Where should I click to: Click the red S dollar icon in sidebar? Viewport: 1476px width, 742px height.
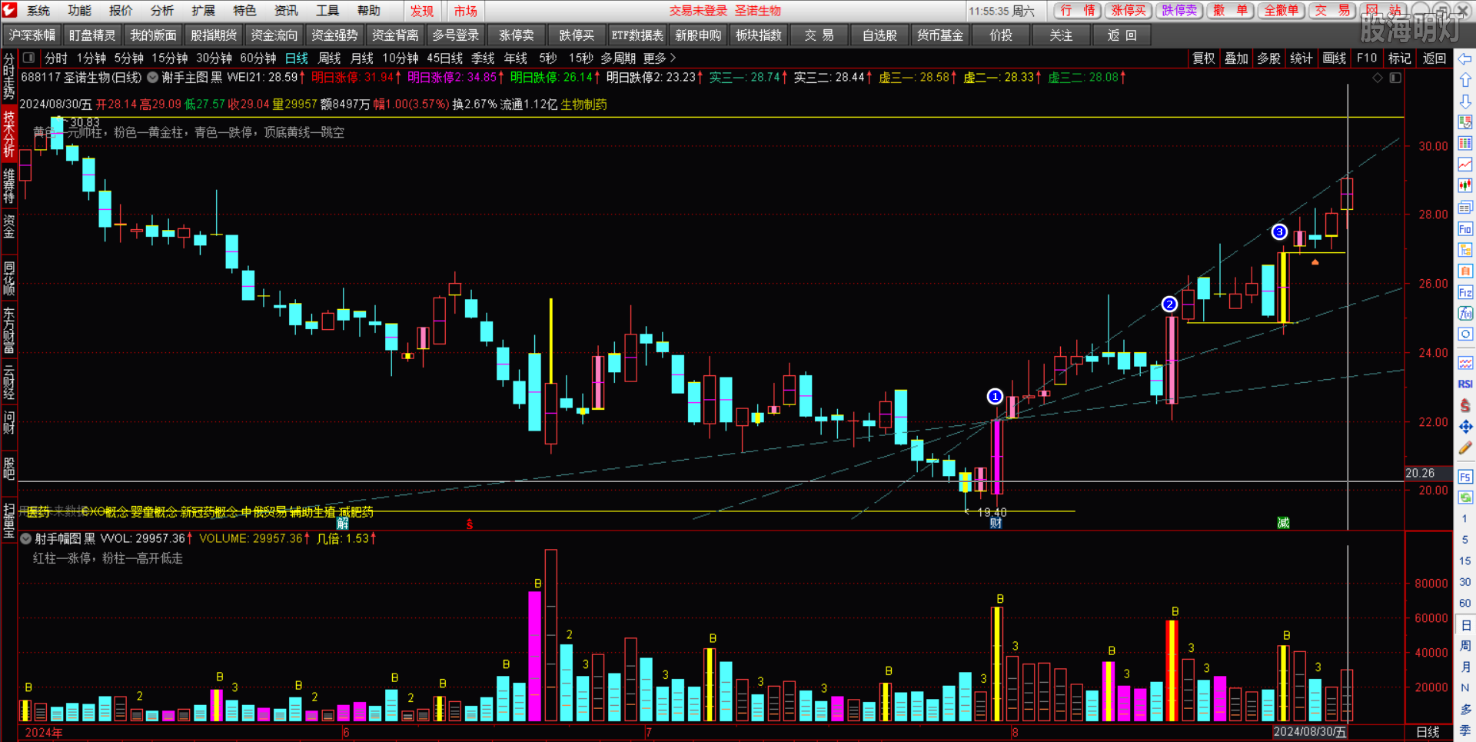click(1465, 405)
